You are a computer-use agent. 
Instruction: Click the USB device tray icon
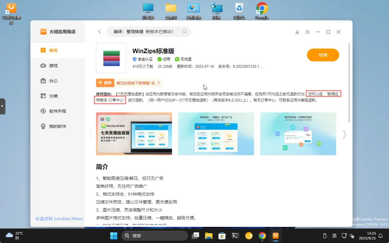click(325, 236)
